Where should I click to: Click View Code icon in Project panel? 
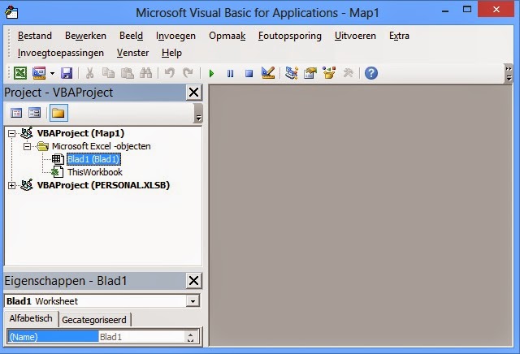(x=16, y=113)
